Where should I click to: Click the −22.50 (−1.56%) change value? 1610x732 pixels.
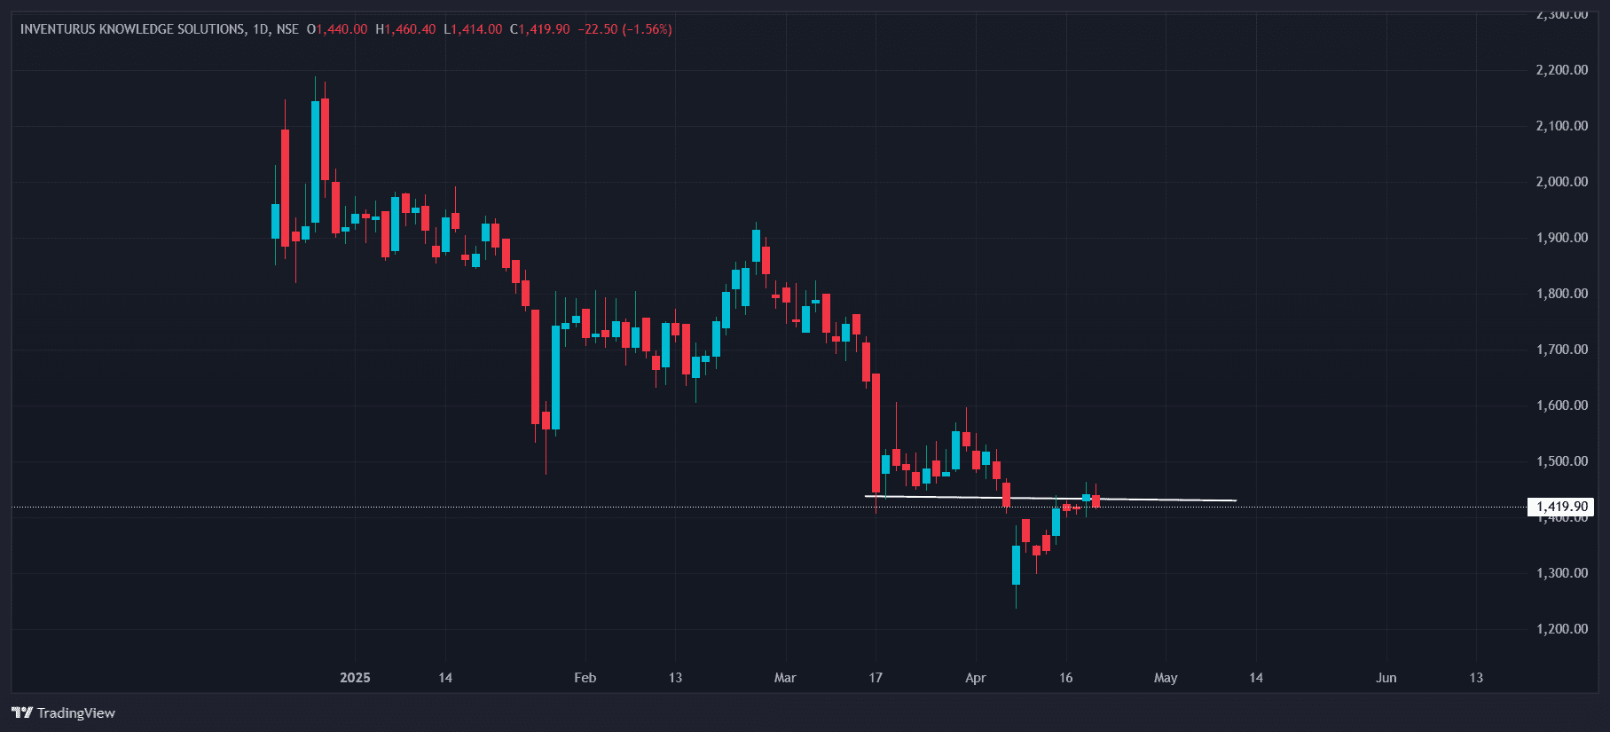click(x=625, y=29)
